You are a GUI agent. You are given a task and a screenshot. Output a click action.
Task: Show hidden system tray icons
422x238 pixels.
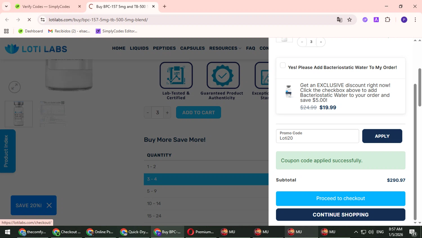tap(356, 232)
